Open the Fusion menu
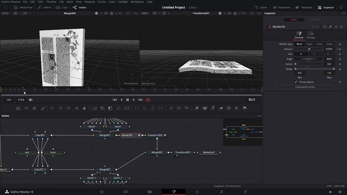Image resolution: width=347 pixels, height=195 pixels. tap(102, 2)
